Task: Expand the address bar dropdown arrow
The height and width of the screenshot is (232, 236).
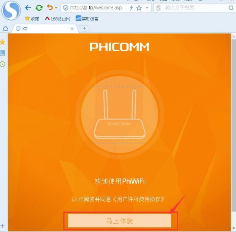Action: 147,8
